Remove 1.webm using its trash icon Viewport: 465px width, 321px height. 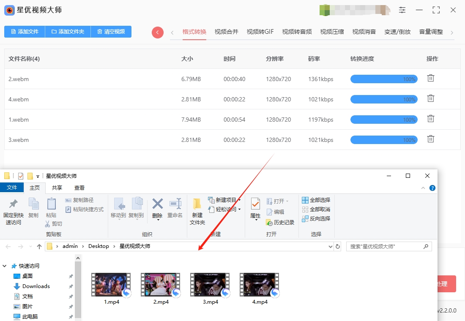[431, 119]
